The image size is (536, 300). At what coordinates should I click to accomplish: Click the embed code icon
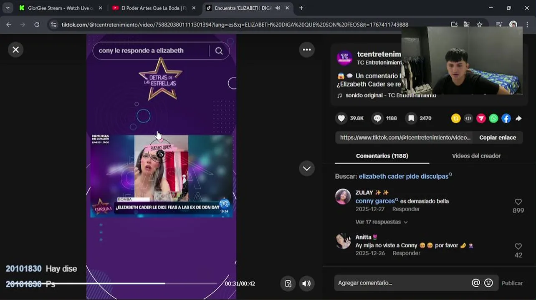pos(468,118)
